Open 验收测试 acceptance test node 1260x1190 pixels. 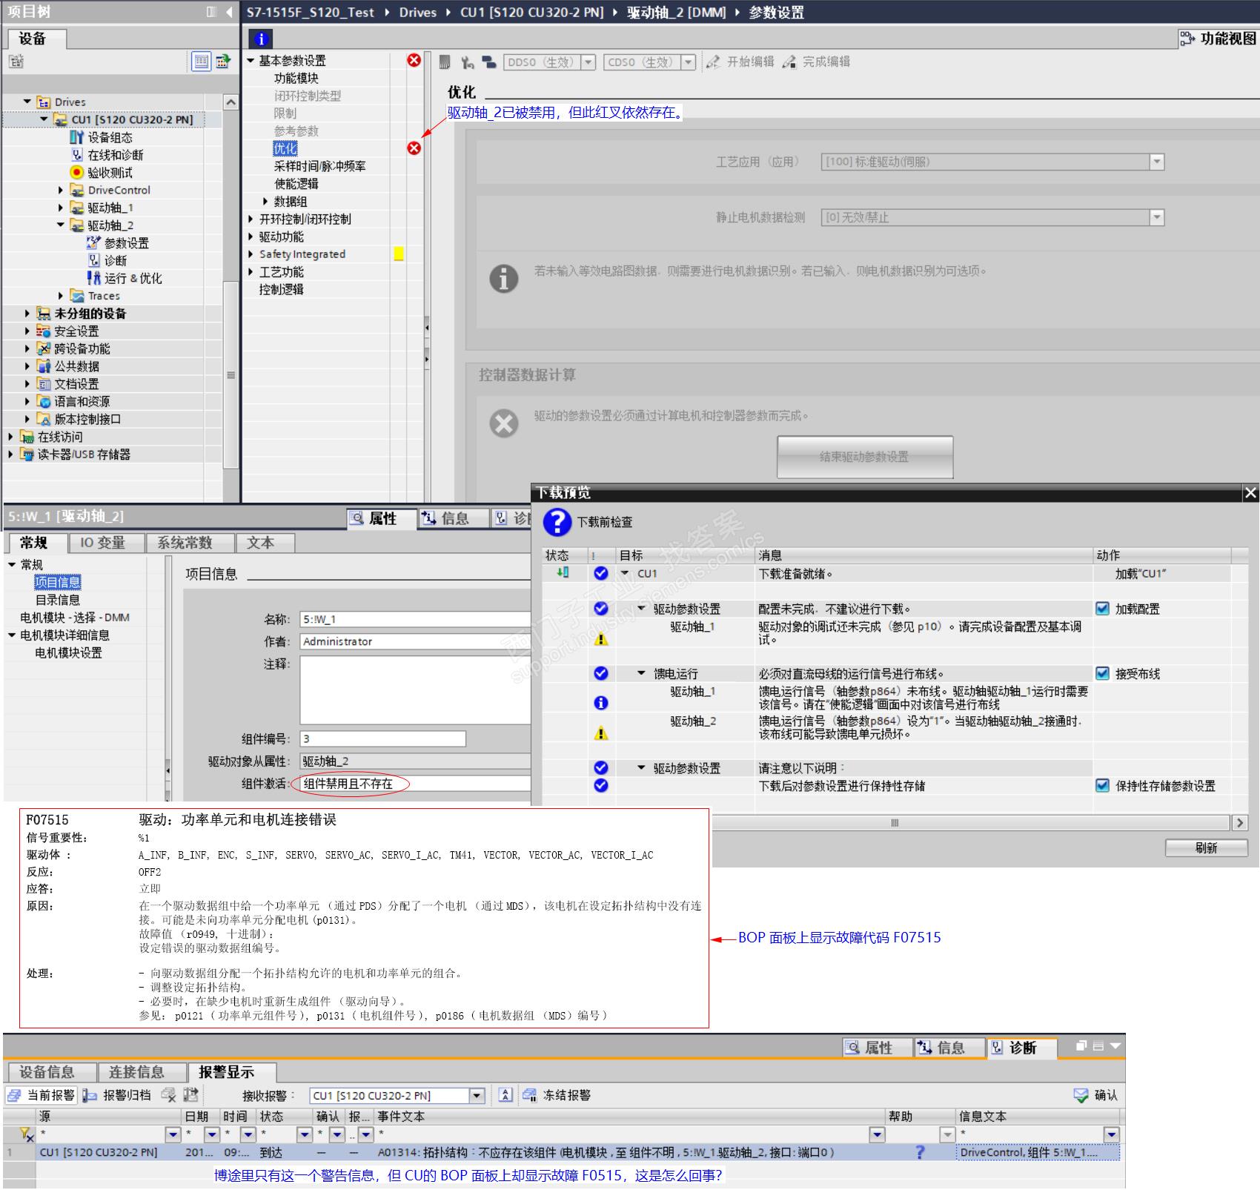click(110, 173)
